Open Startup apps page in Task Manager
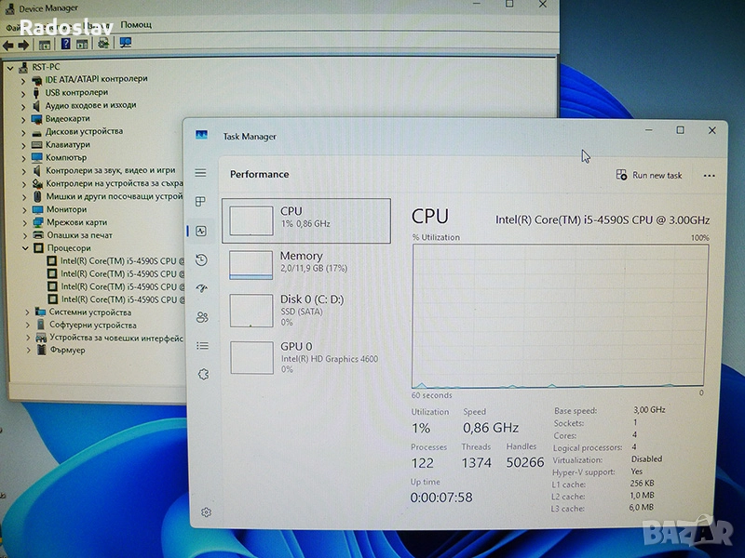 201,289
